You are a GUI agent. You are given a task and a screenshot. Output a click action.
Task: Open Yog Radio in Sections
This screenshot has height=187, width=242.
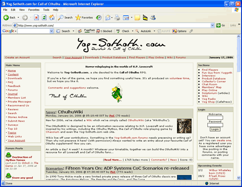point(209,99)
